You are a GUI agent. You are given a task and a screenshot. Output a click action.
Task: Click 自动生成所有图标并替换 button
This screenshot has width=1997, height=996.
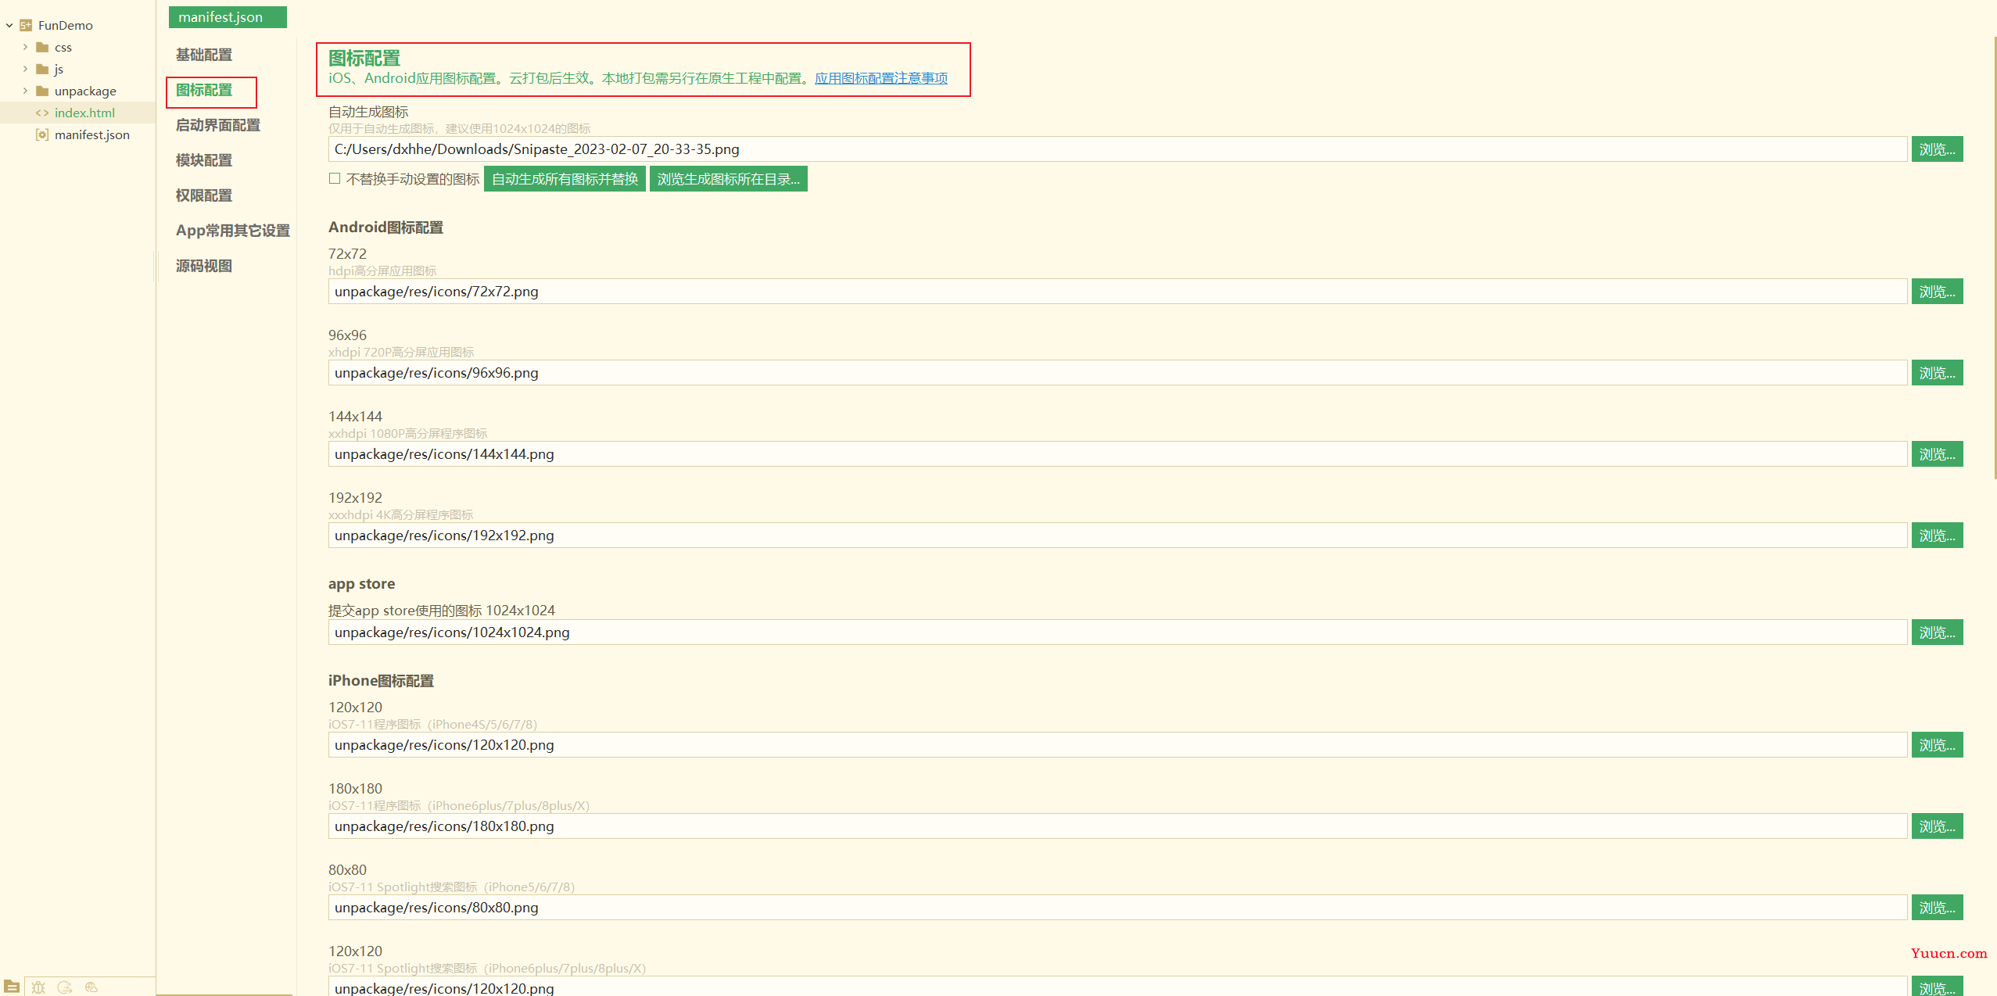point(565,179)
